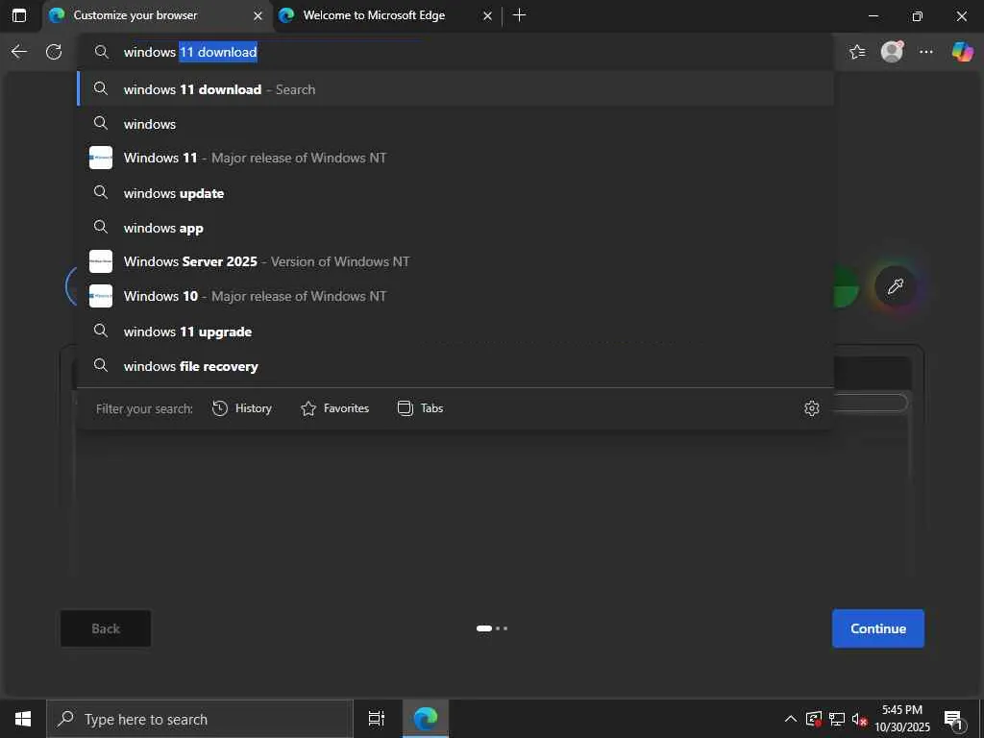Filter search by Tabs
Image resolution: width=984 pixels, height=738 pixels.
(421, 408)
